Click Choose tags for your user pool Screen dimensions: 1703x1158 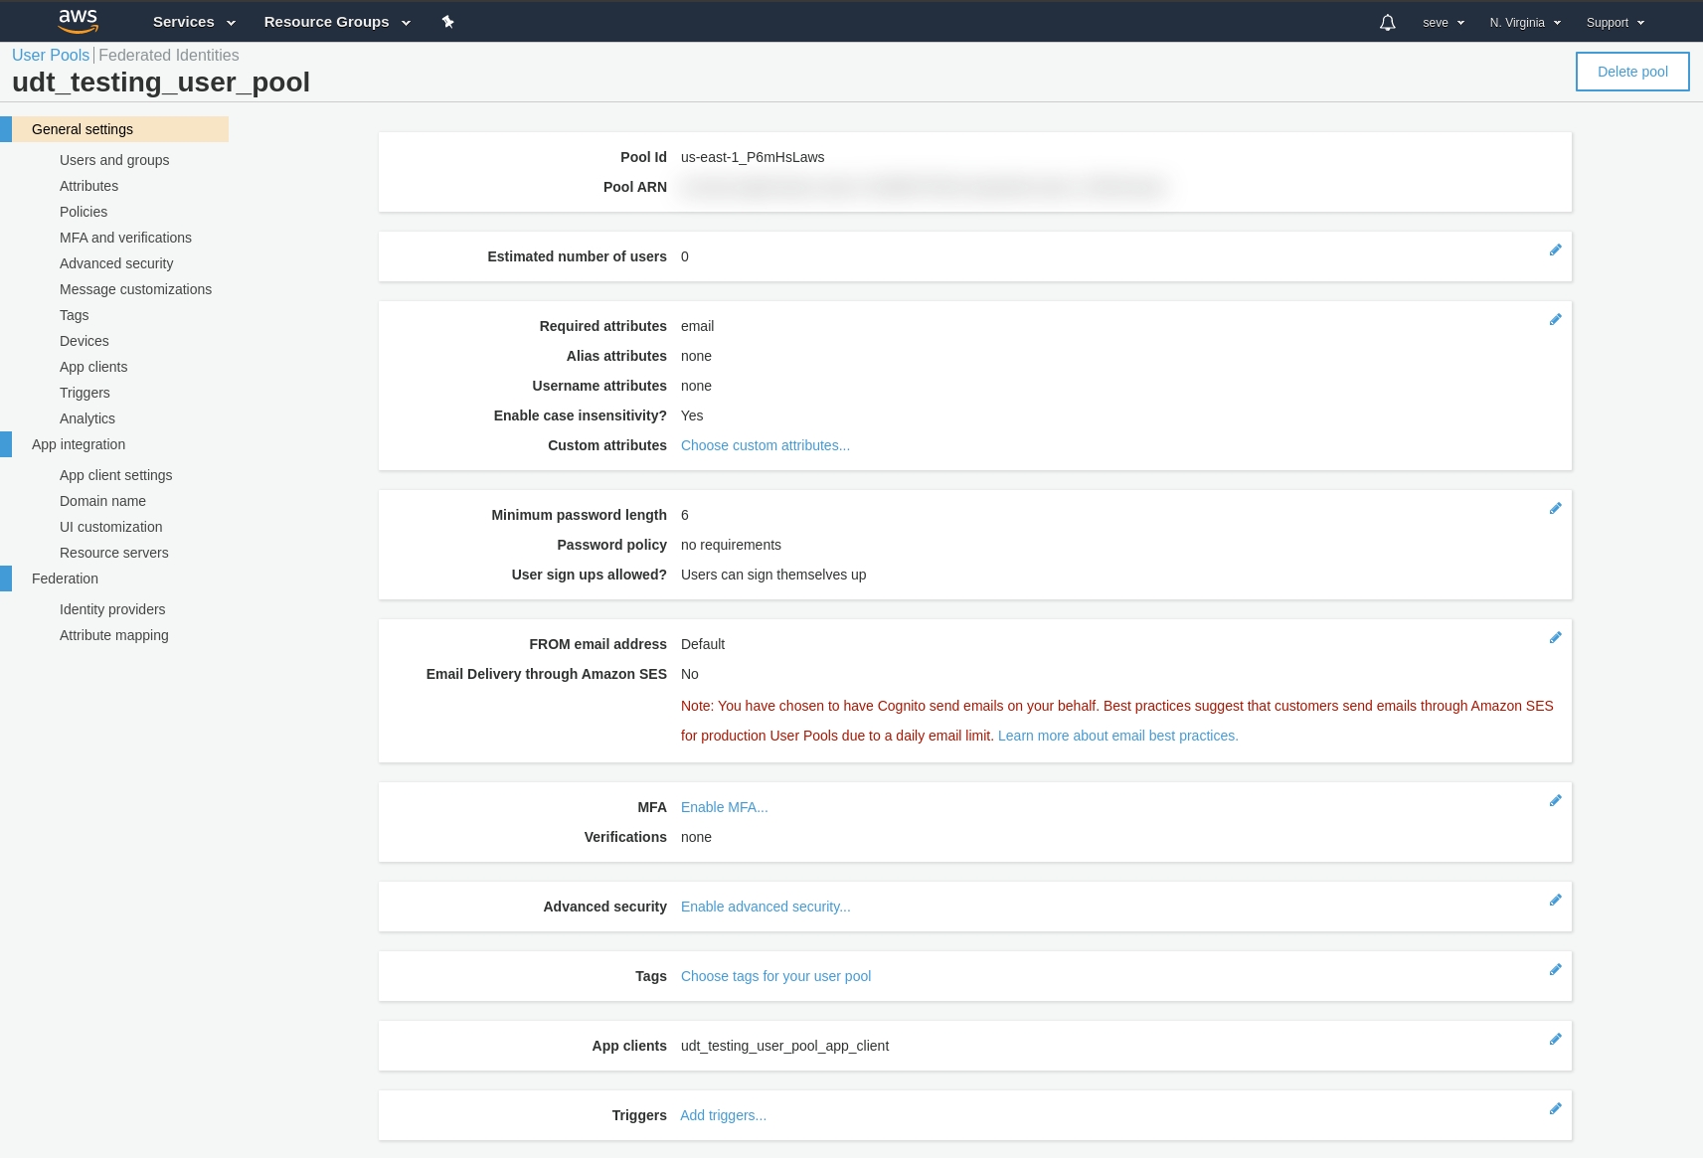[x=776, y=976]
